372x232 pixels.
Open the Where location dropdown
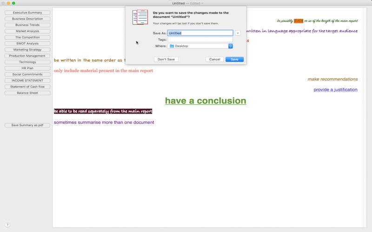coord(230,46)
